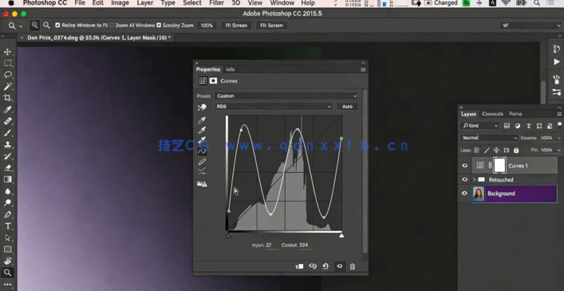This screenshot has height=291, width=564.
Task: Click the clipping warning histogram icon
Action: 202,184
